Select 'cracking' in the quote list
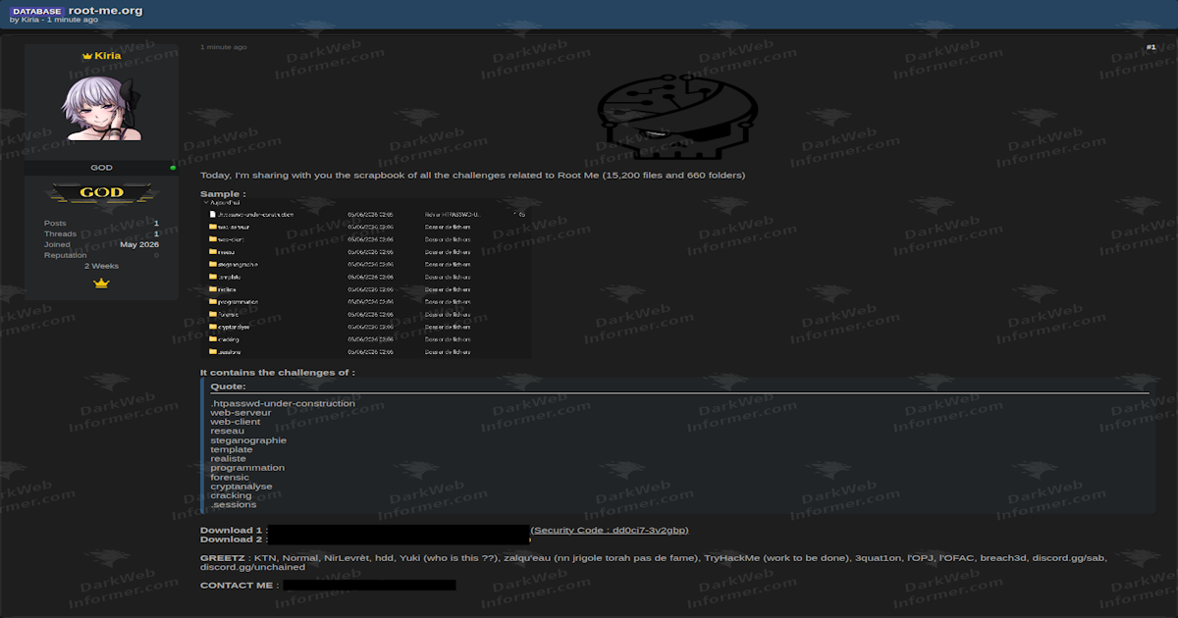This screenshot has height=618, width=1178. tap(231, 495)
